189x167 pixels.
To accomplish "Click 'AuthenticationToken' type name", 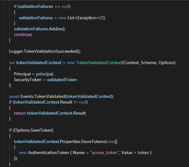I will [48, 153].
